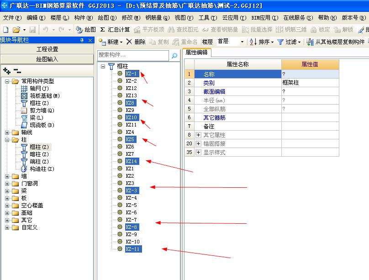
Task: Select 轴网(J) in navigator tree
Action: click(x=39, y=89)
